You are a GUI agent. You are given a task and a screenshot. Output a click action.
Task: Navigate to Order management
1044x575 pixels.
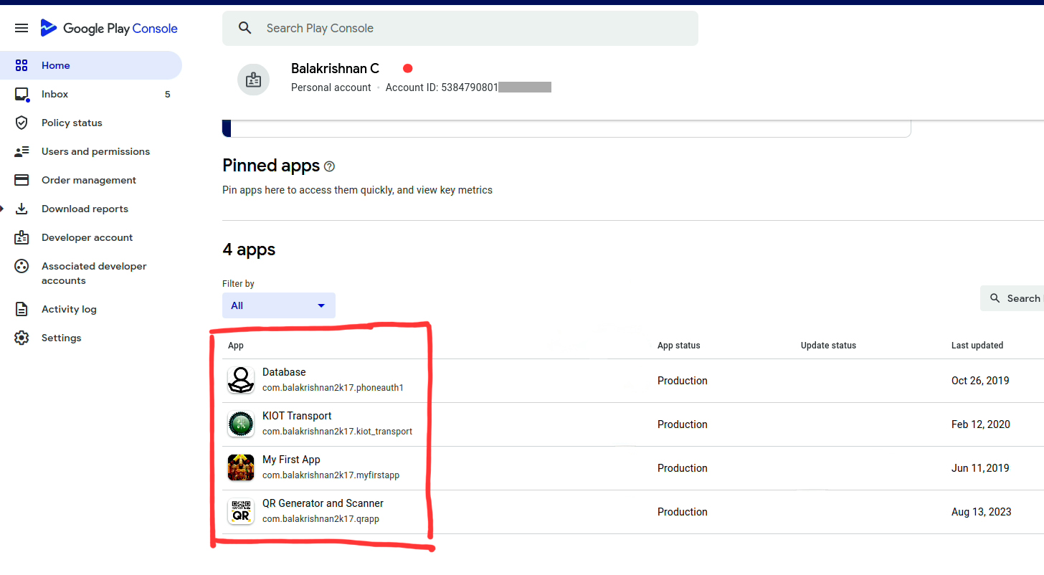[x=88, y=180]
